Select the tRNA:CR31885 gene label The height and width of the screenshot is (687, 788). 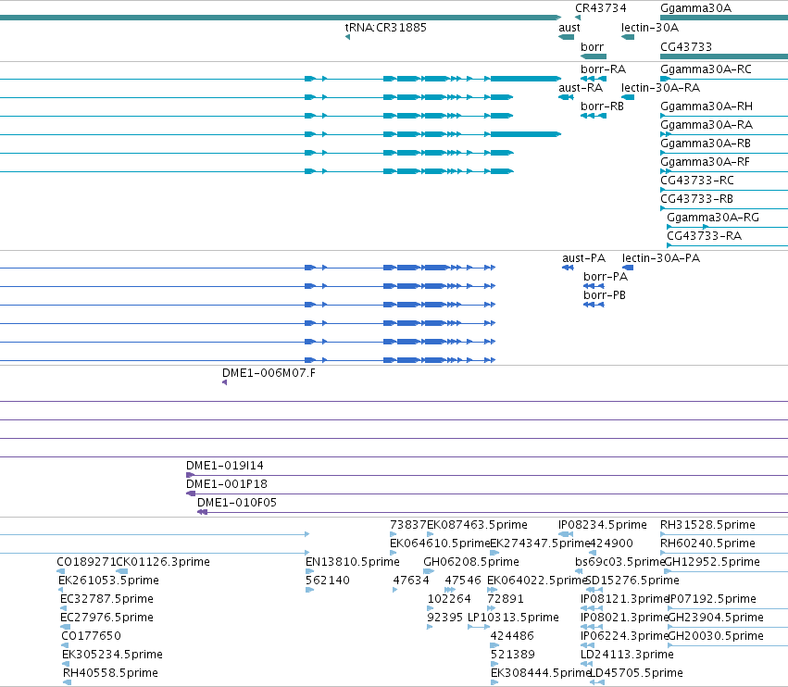[x=385, y=28]
